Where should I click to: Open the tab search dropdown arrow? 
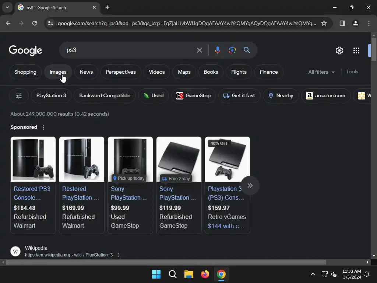7,7
